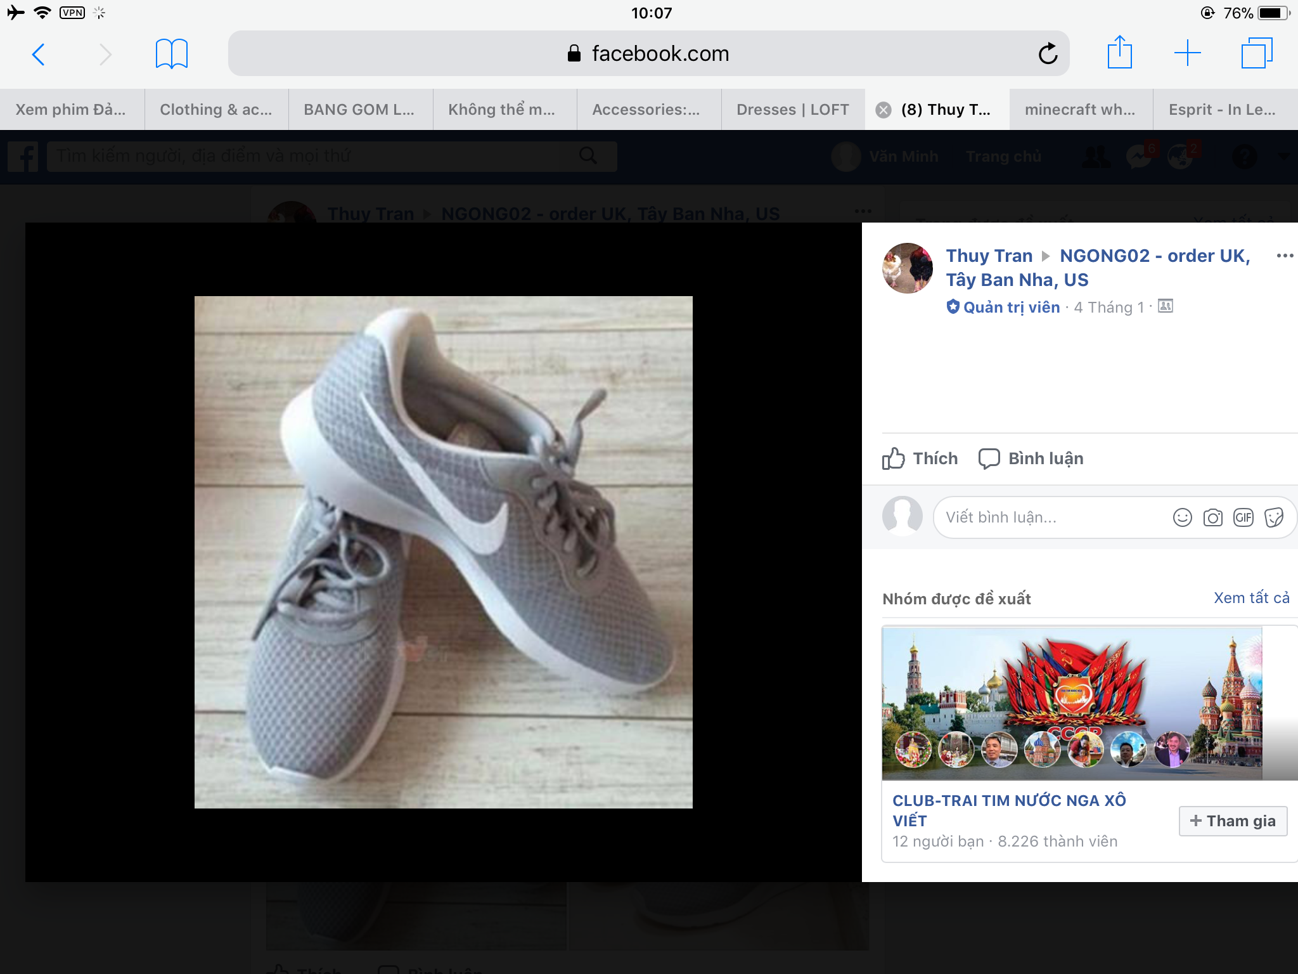Add a new Safari tab
The height and width of the screenshot is (974, 1298).
1187,53
